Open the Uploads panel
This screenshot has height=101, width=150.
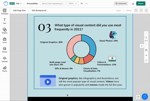click(x=4, y=59)
